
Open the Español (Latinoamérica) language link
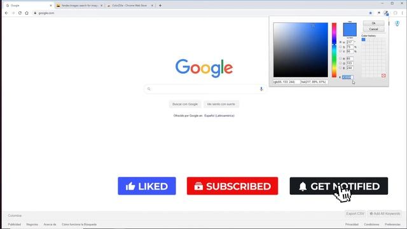[x=219, y=116]
